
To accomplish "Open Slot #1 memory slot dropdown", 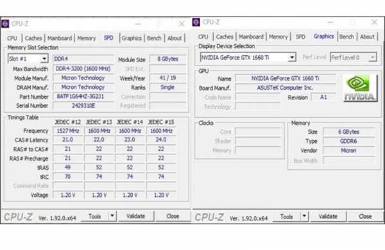I will (x=28, y=59).
